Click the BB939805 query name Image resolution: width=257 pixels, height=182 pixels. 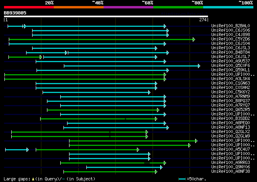[x=15, y=13]
